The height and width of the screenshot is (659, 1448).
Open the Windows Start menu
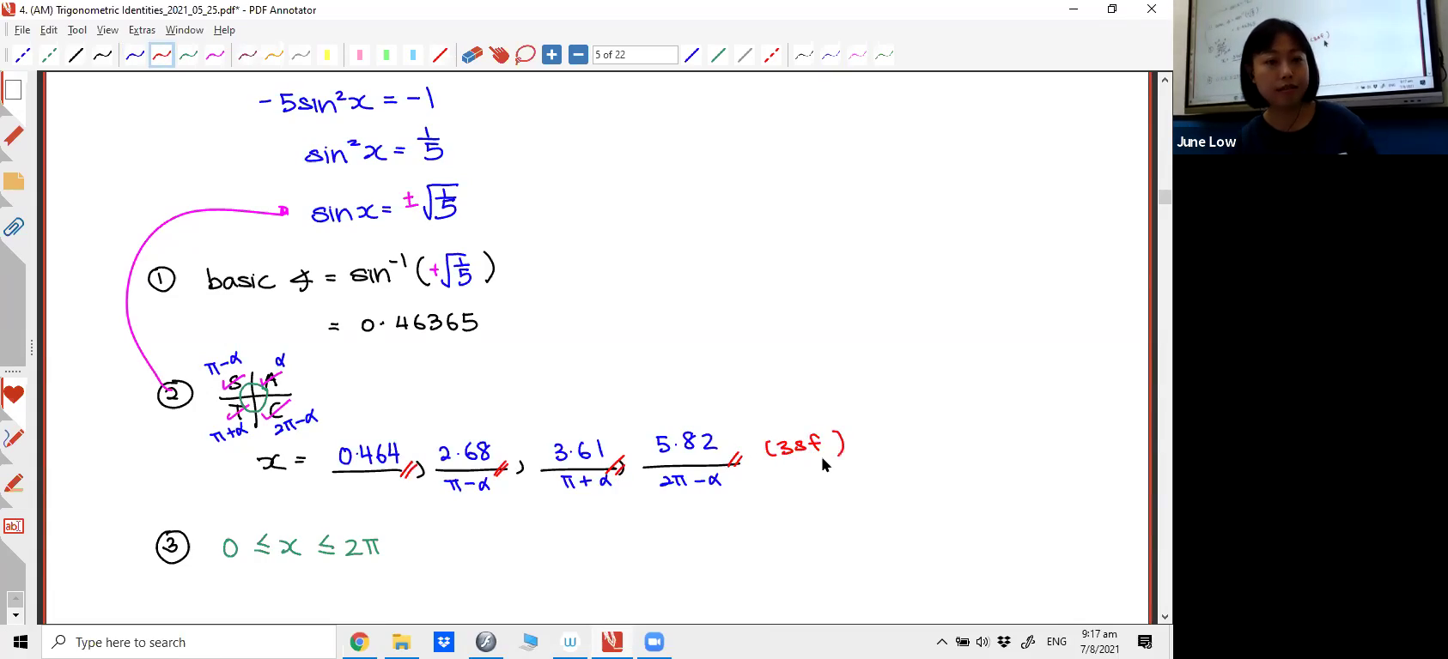coord(21,642)
